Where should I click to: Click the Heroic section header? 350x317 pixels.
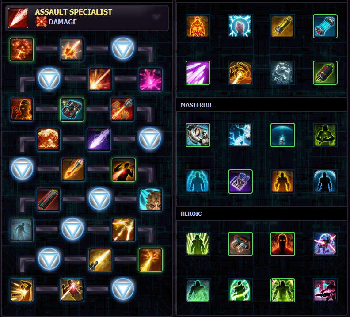coord(191,214)
